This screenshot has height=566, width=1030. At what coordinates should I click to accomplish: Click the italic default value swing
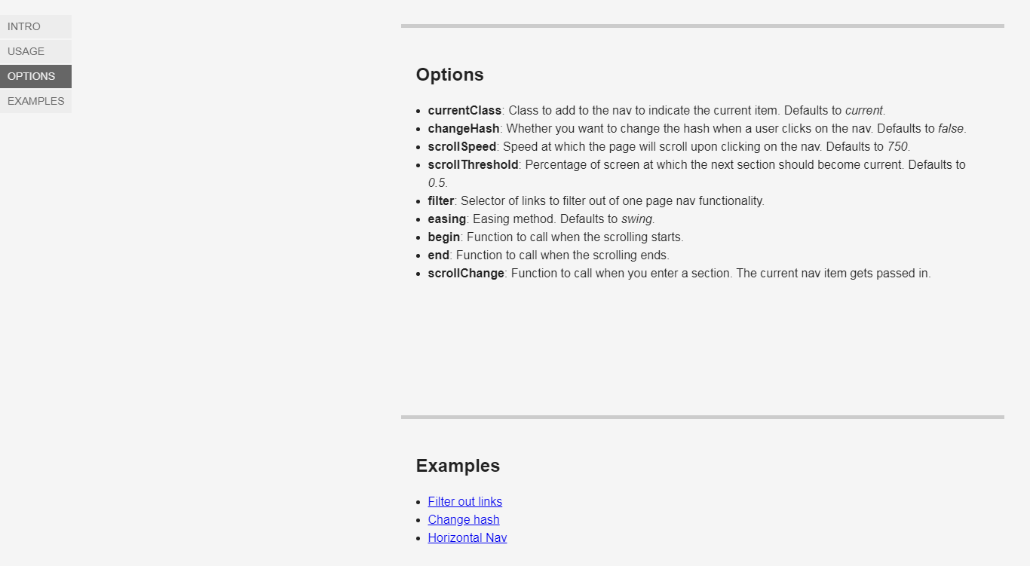coord(636,219)
